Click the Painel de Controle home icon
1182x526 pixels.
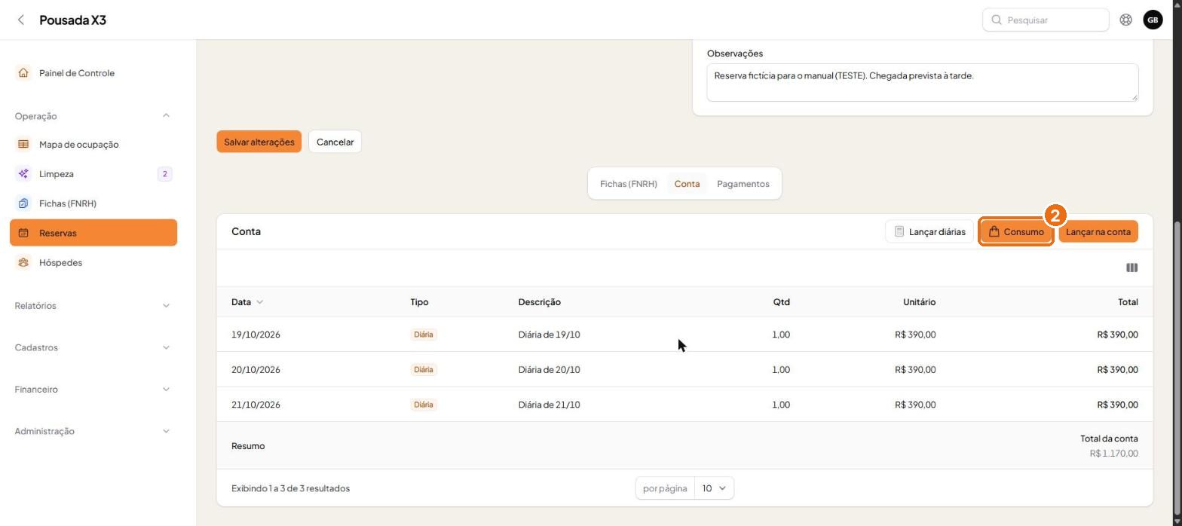(23, 73)
